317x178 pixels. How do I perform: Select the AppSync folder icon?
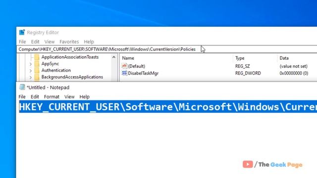37,64
